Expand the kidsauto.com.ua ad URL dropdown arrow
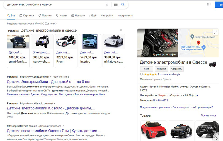Viewport: 223px width, 141px height. click(x=55, y=103)
